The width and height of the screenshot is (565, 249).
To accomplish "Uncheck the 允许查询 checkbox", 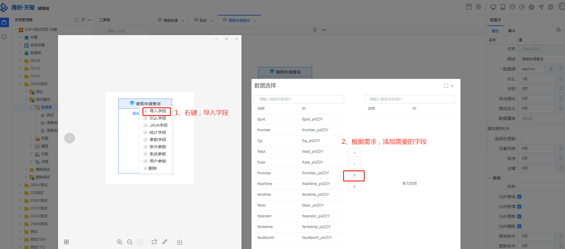I will click(x=519, y=197).
